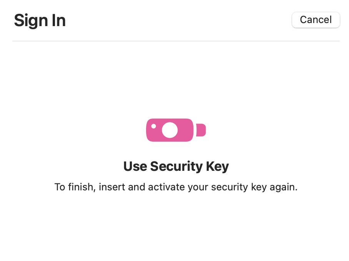The image size is (349, 261).
Task: Click the word Key in the bold title
Action: 218,167
